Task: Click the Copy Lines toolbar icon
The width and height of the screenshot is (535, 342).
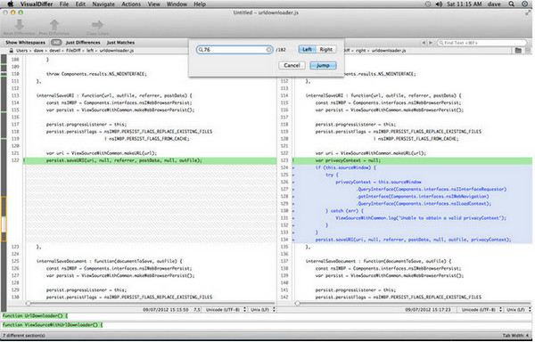Action: click(97, 25)
